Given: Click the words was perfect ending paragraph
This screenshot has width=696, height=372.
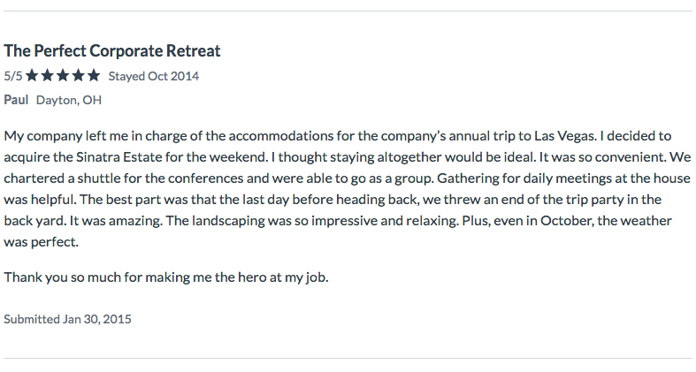Looking at the screenshot, I should tap(41, 242).
